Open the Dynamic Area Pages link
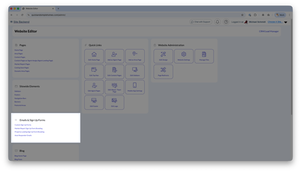 [22, 71]
